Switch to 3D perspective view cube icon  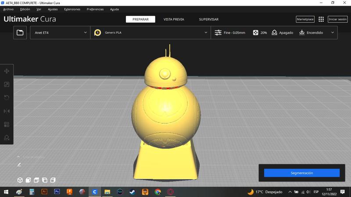[20, 180]
